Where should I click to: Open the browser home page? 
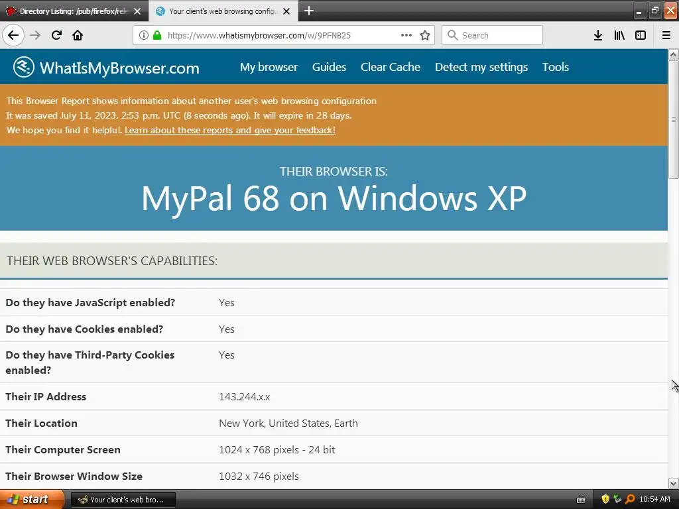[78, 35]
